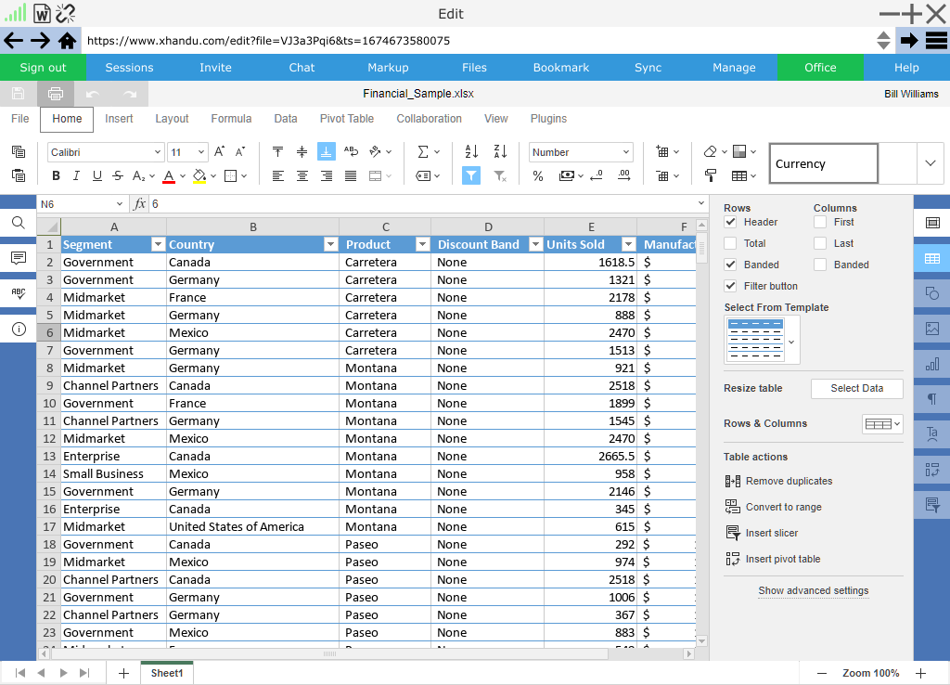950x685 pixels.
Task: Switch to the Pivot Table tab
Action: tap(347, 119)
